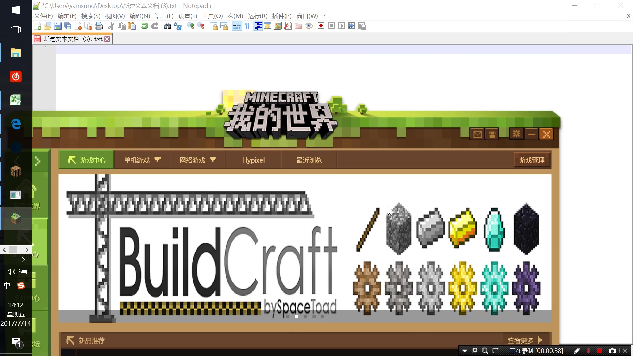The image size is (633, 356).
Task: Open the 编码(N) menu
Action: [140, 16]
